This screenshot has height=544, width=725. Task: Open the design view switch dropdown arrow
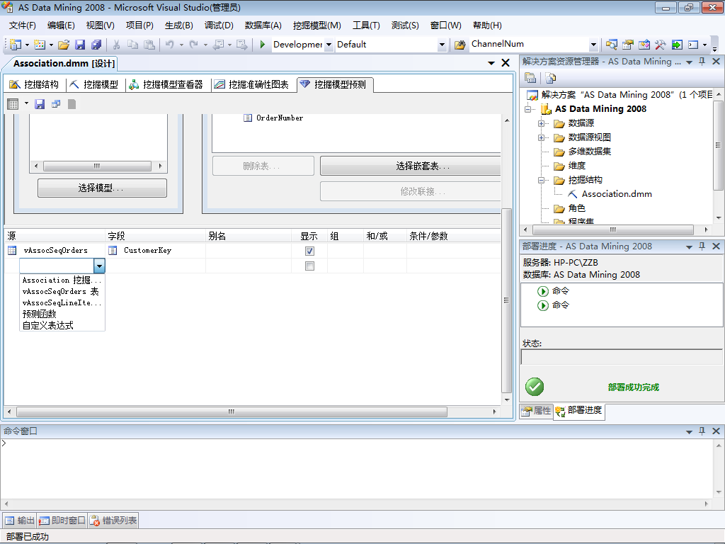click(x=26, y=103)
